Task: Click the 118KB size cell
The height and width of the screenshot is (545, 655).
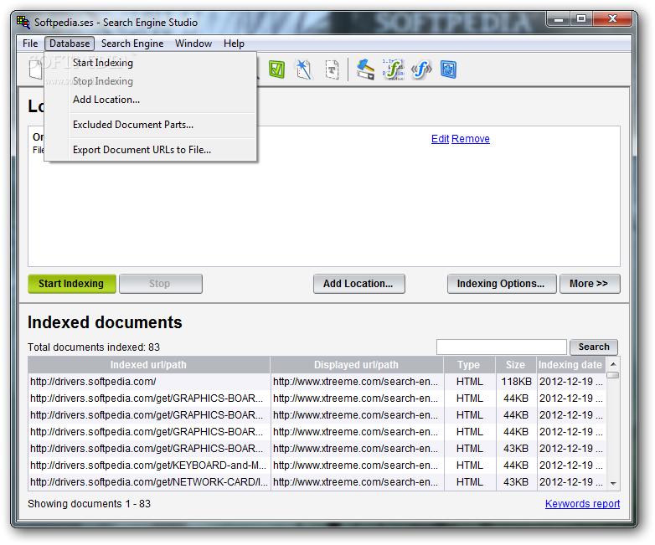Action: tap(516, 382)
